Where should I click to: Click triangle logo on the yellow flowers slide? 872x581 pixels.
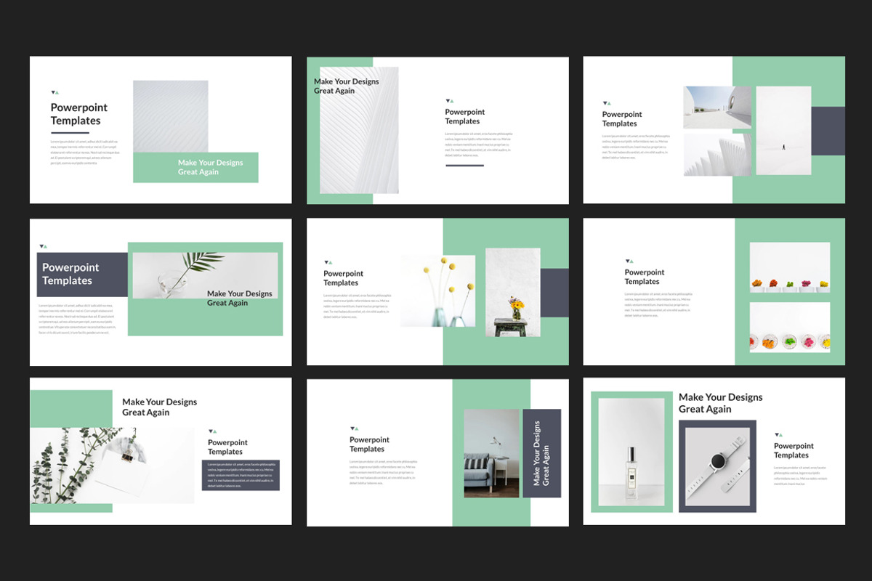pos(328,262)
